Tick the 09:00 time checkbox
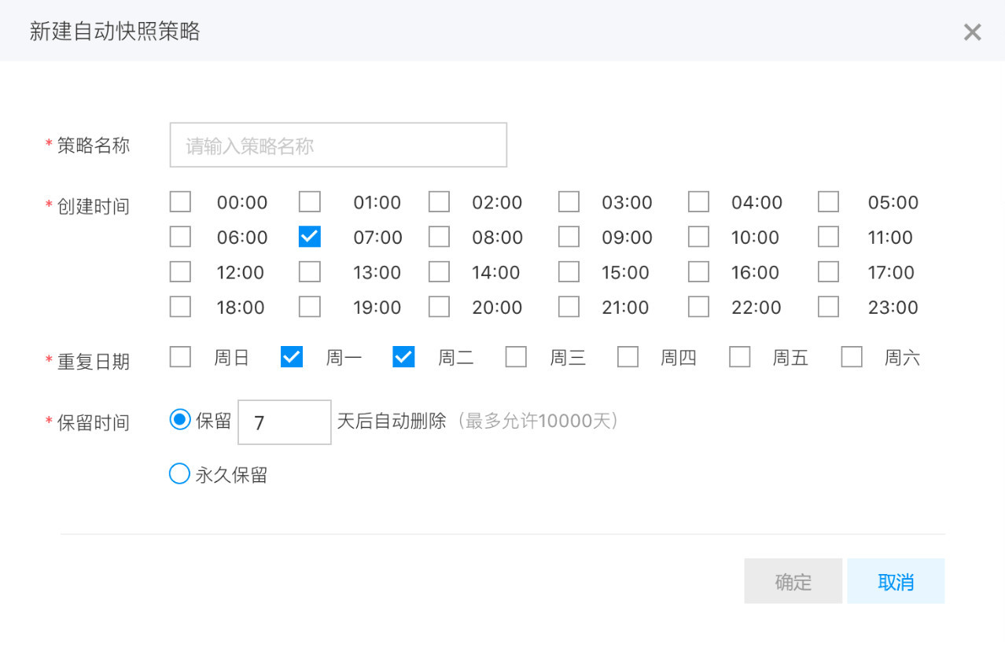 [x=569, y=237]
